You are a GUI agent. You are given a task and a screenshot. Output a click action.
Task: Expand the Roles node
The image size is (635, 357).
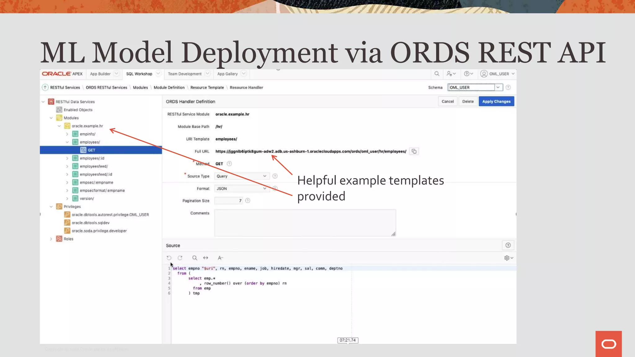tap(51, 239)
